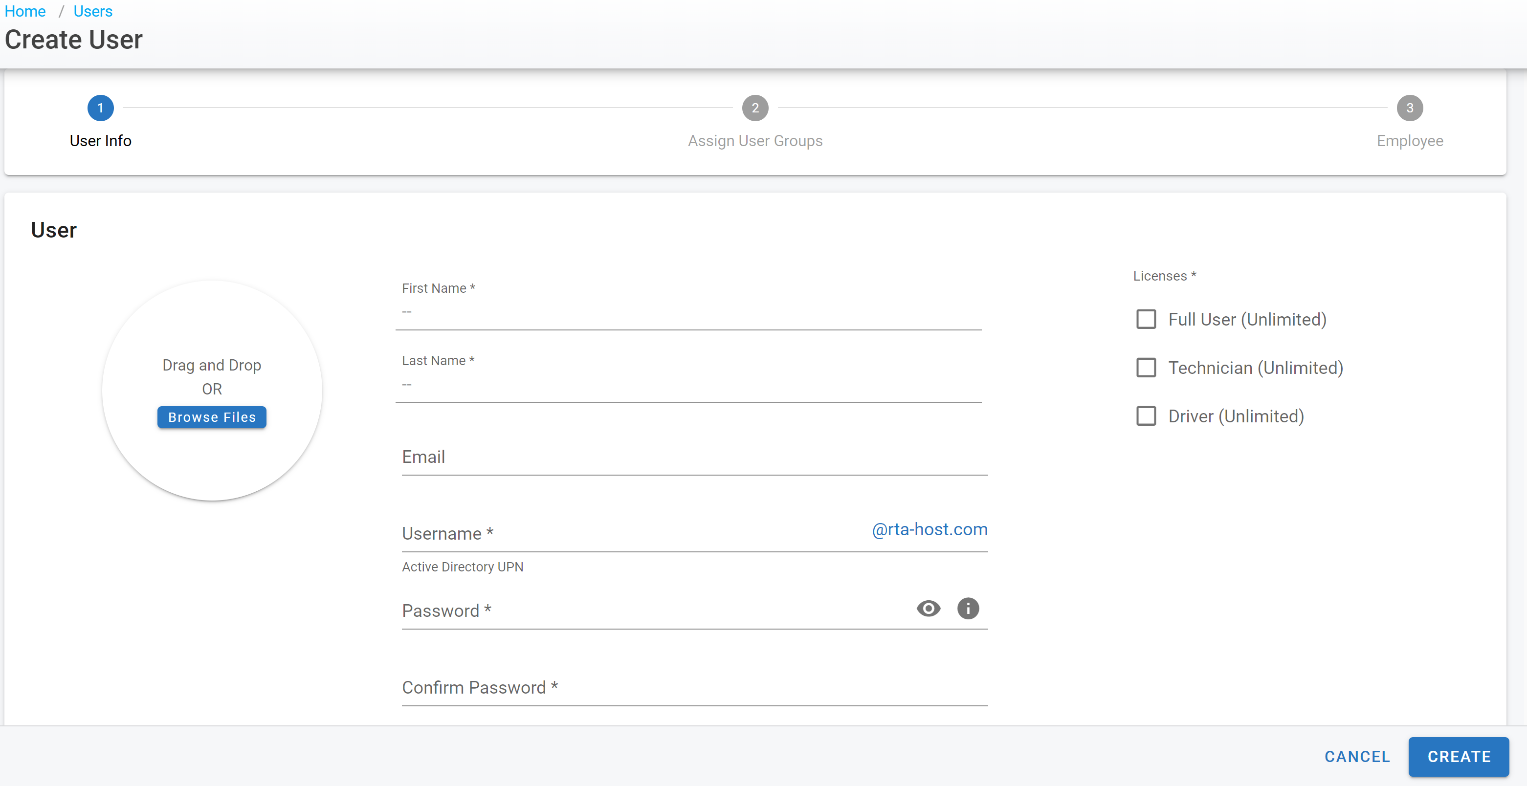Navigate to Users breadcrumb link
Image resolution: width=1527 pixels, height=786 pixels.
[92, 11]
